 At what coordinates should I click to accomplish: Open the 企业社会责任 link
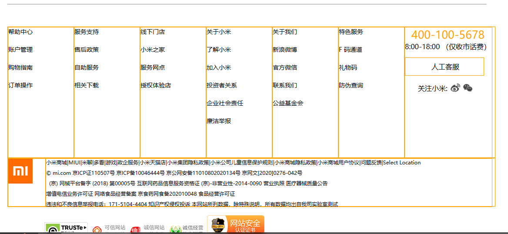click(x=225, y=104)
